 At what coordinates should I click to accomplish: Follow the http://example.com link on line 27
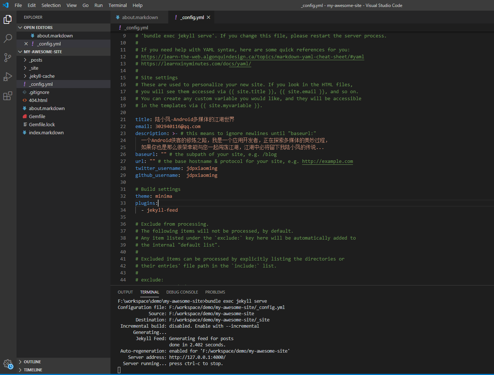click(x=327, y=161)
